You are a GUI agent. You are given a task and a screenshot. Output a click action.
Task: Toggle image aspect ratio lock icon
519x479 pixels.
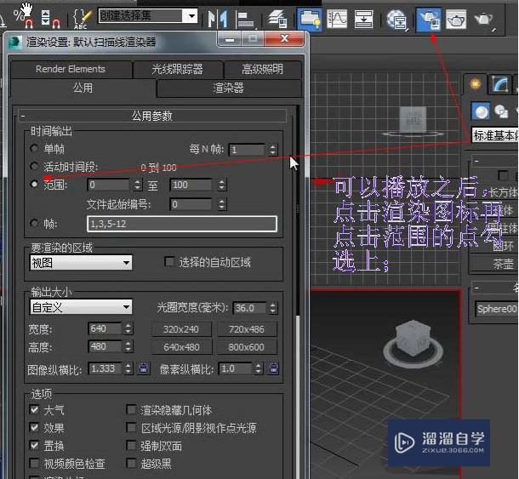143,368
